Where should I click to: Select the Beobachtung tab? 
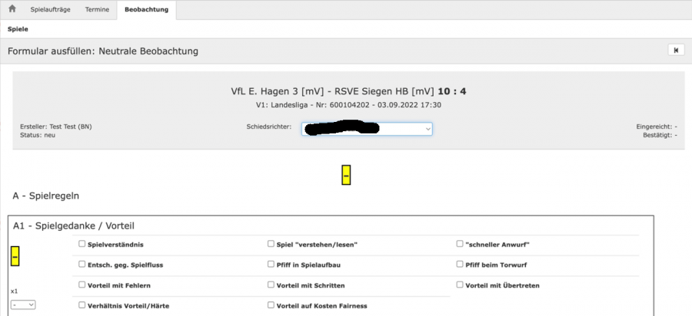point(145,10)
